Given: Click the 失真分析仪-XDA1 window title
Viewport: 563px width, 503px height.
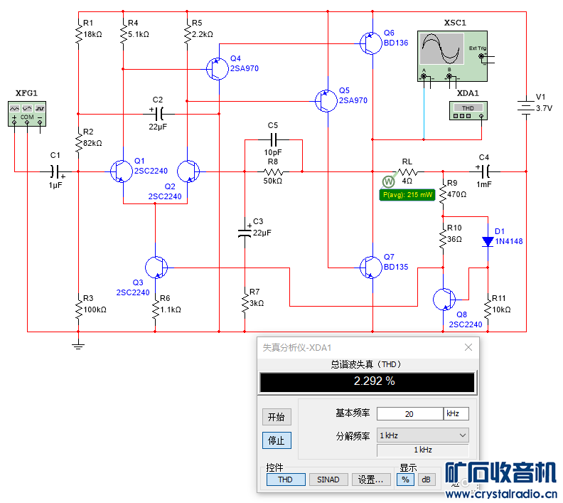Looking at the screenshot, I should click(x=297, y=348).
